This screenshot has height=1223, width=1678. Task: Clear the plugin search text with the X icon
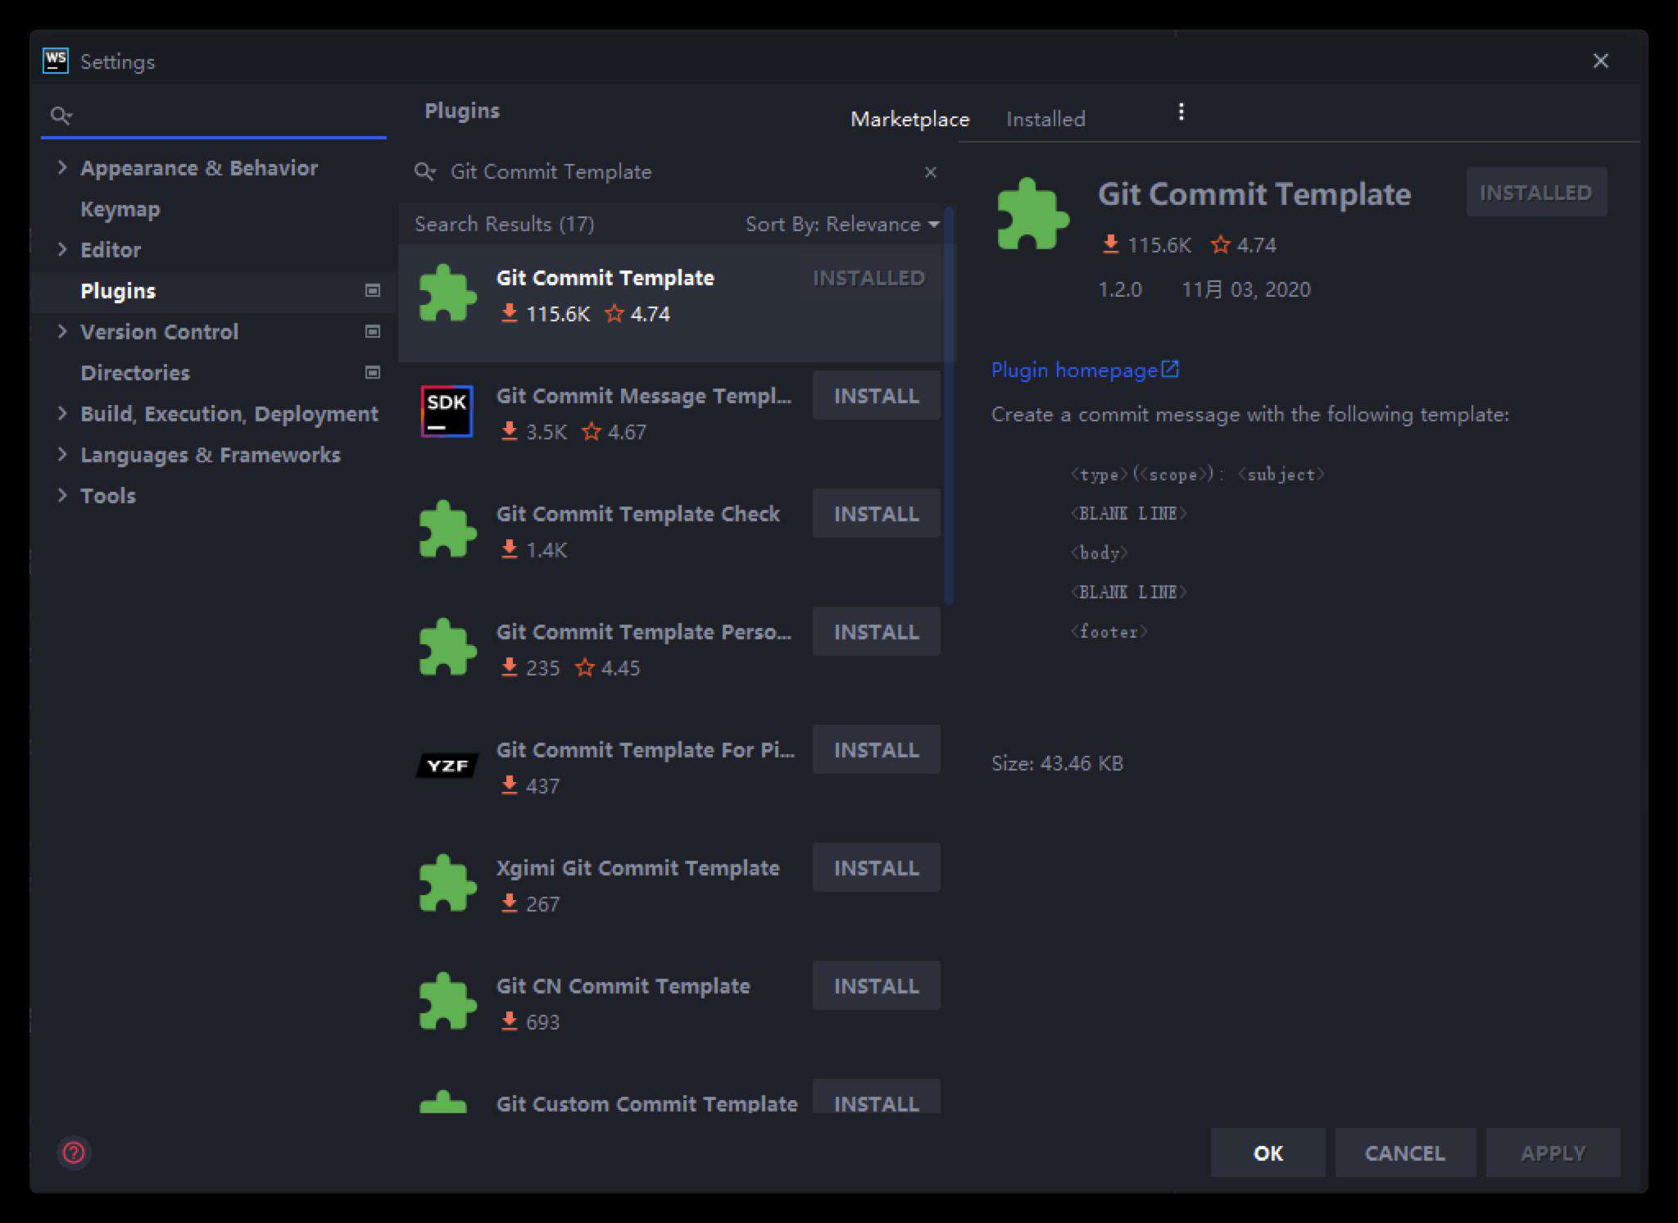pos(930,172)
